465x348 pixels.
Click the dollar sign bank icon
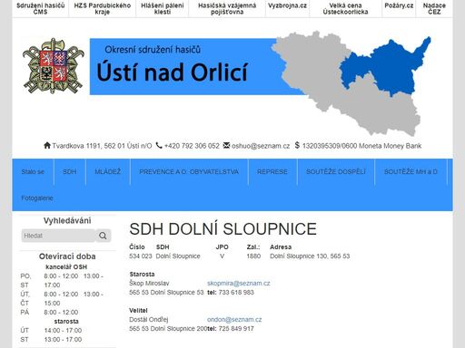point(297,145)
